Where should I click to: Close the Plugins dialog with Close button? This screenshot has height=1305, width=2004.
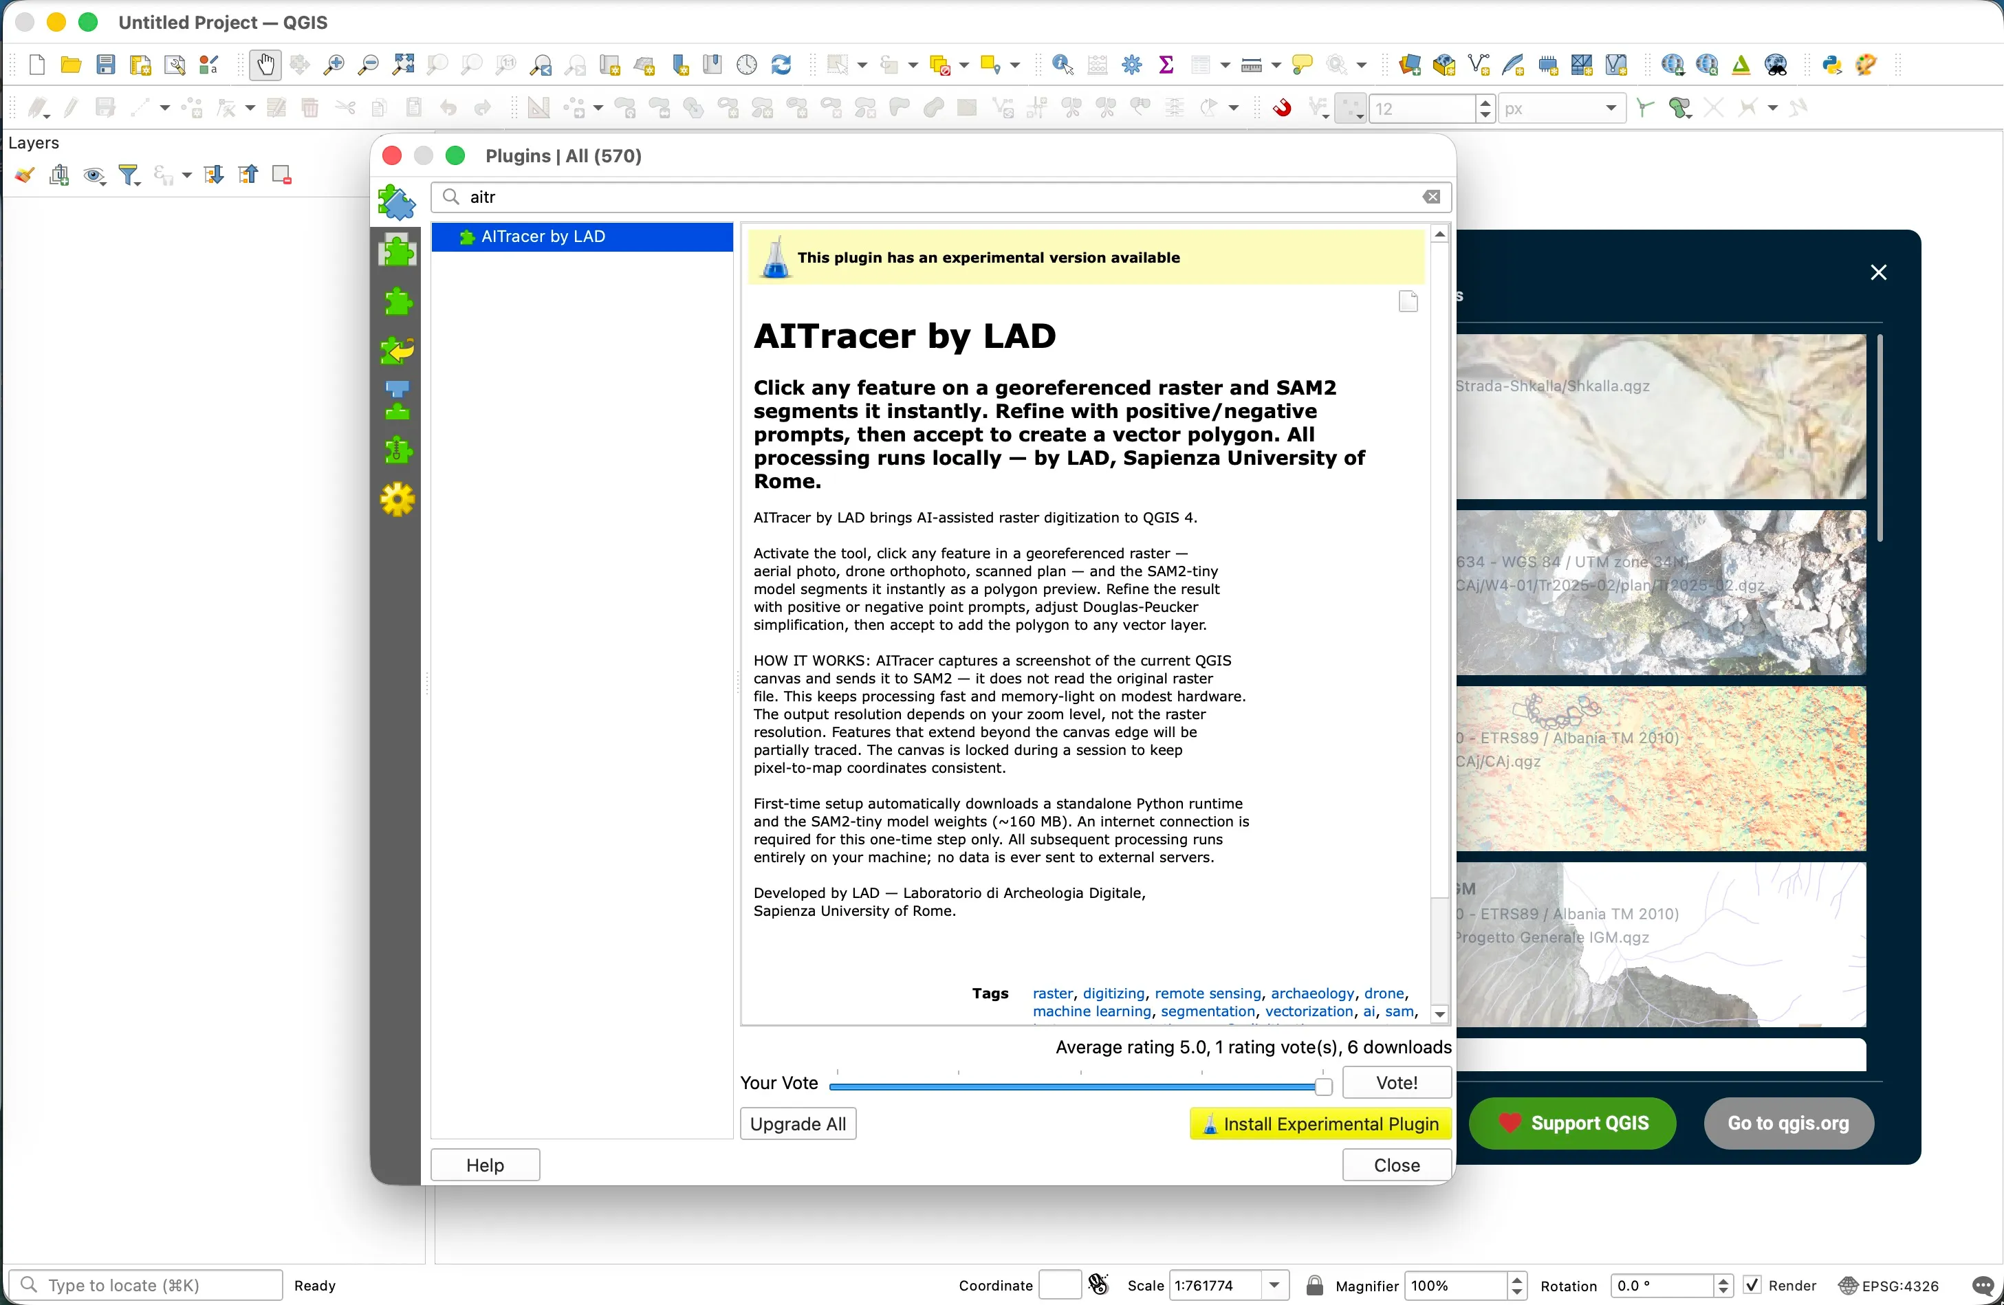tap(1397, 1165)
